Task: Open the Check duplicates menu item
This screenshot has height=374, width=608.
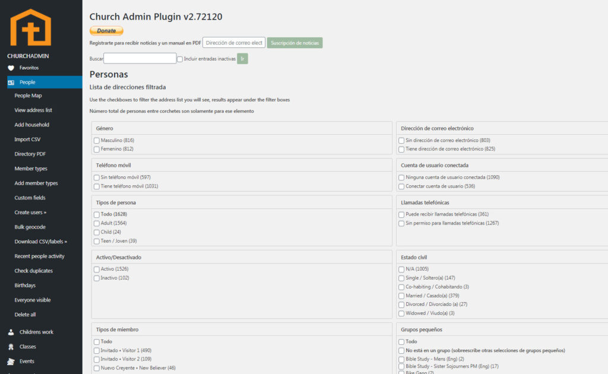Action: coord(33,271)
